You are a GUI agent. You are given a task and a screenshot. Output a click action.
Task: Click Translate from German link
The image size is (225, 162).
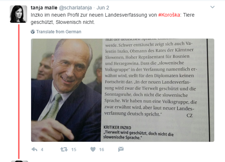[x=59, y=32]
